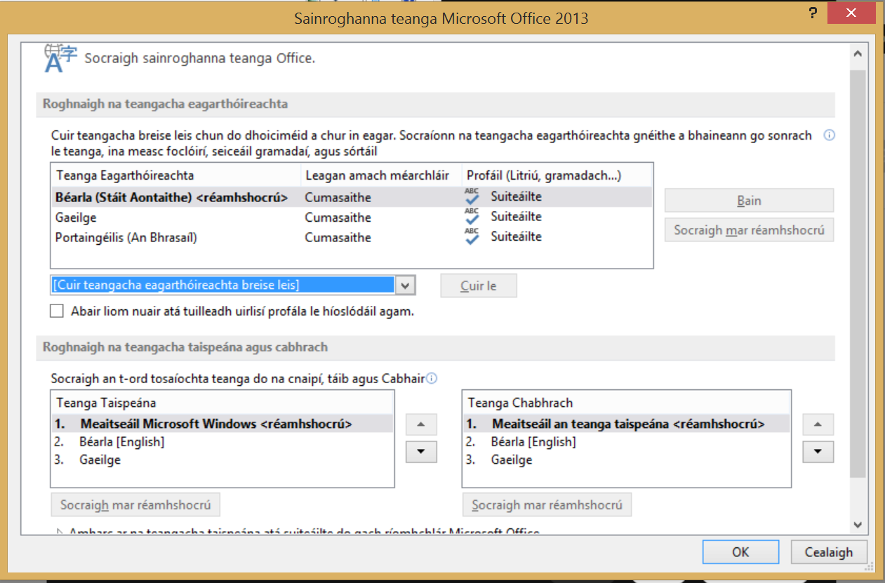Move help language up with arrow
885x583 pixels.
pos(818,424)
